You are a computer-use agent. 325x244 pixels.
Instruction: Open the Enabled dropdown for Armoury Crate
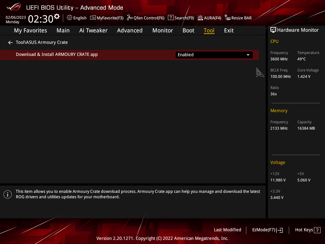coord(214,55)
